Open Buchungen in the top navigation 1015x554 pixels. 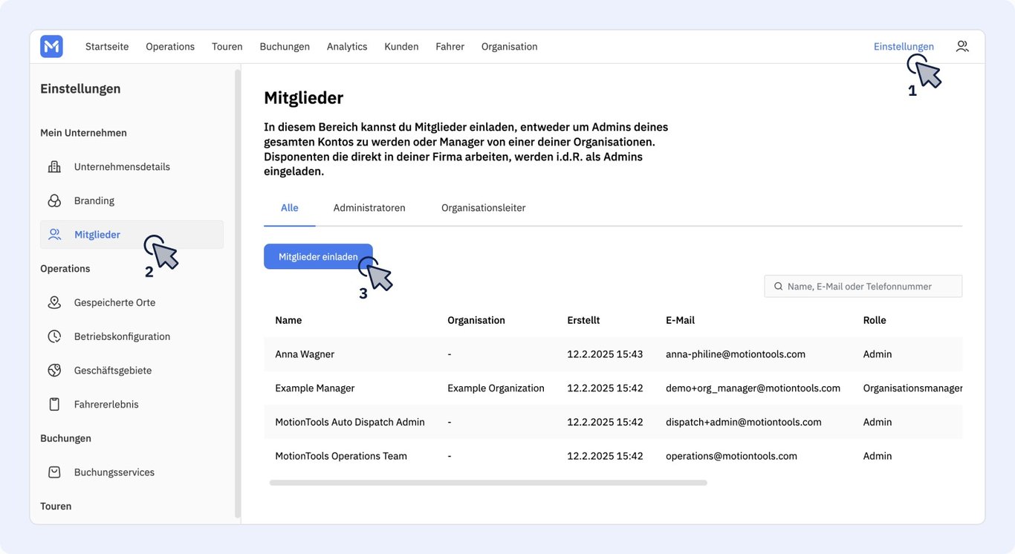click(x=285, y=46)
